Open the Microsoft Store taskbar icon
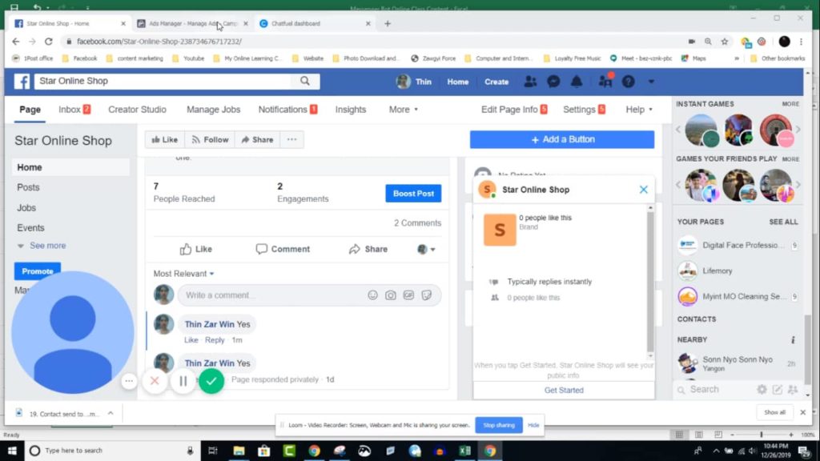The image size is (820, 461). click(x=264, y=451)
